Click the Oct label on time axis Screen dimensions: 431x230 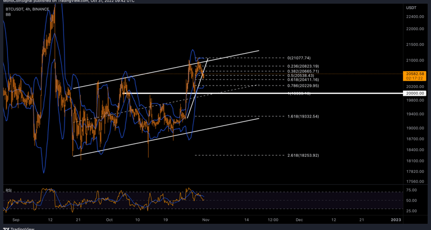[109, 220]
